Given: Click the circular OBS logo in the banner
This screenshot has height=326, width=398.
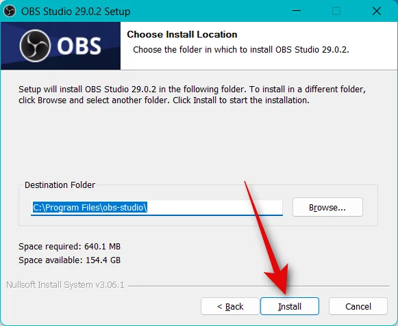Looking at the screenshot, I should pos(35,46).
